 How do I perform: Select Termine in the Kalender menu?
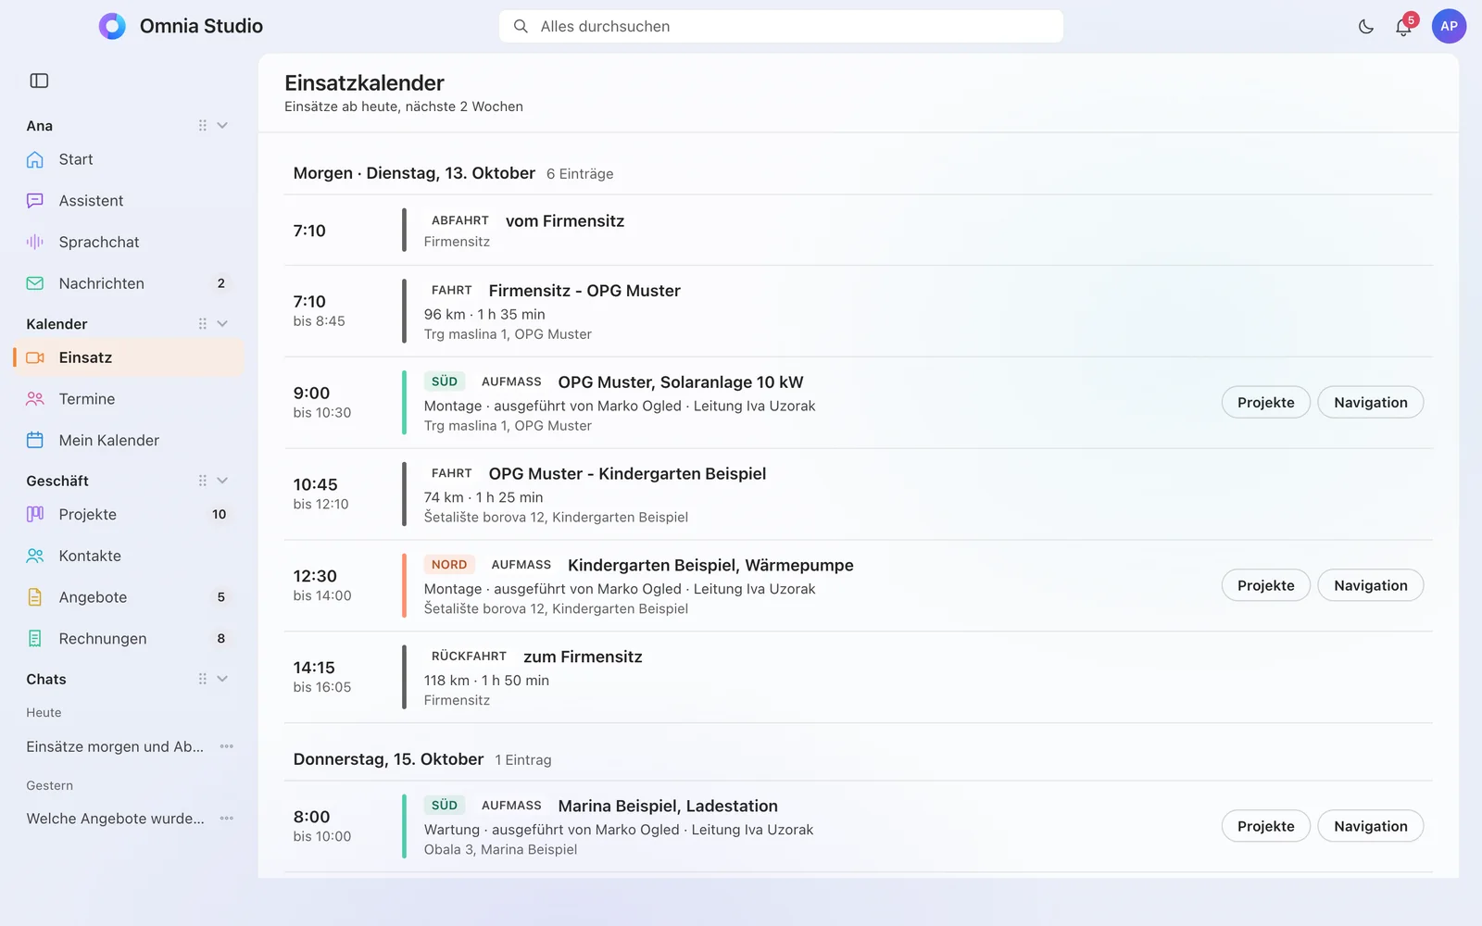[129, 399]
